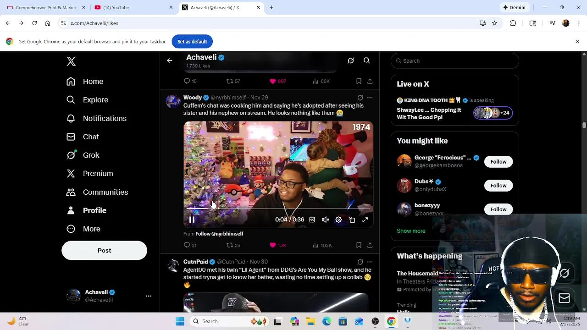The height and width of the screenshot is (330, 587).
Task: Reload the page in Chrome
Action: tap(34, 23)
